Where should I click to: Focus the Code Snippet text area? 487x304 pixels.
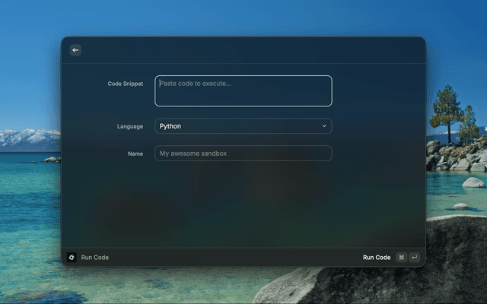tap(243, 91)
